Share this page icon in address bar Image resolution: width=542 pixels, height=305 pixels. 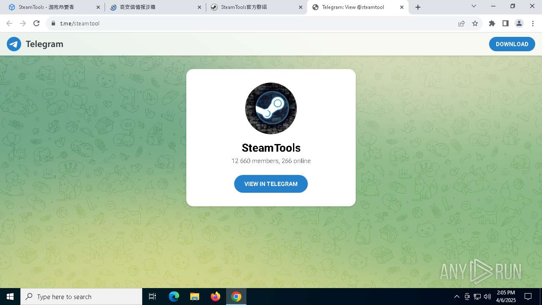point(462,23)
